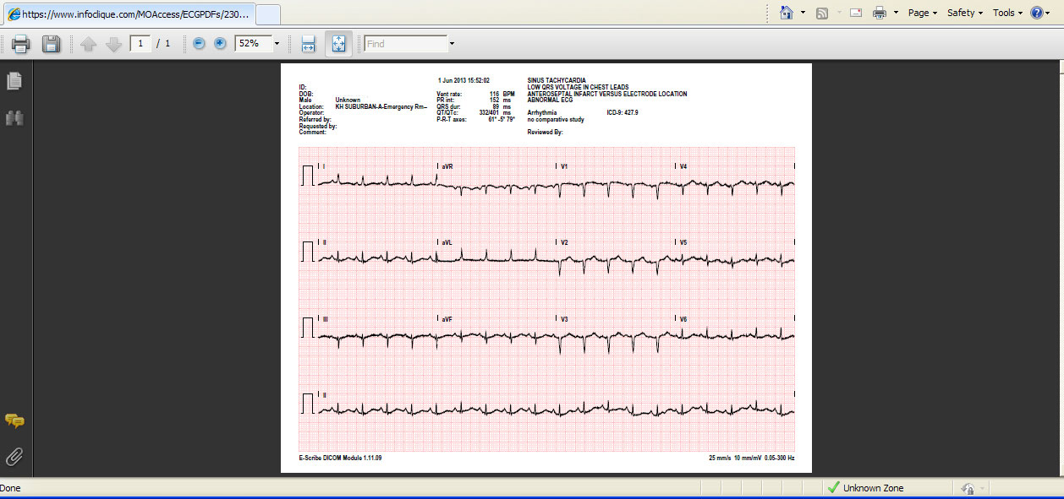Open the browser Tools menu
Image resolution: width=1064 pixels, height=499 pixels.
click(1006, 13)
